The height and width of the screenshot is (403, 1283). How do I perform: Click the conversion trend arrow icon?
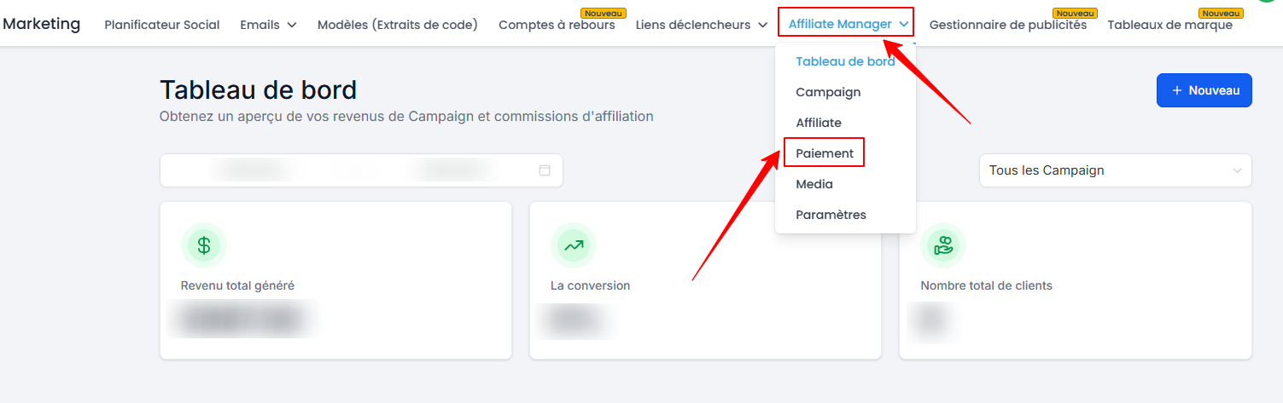tap(574, 245)
